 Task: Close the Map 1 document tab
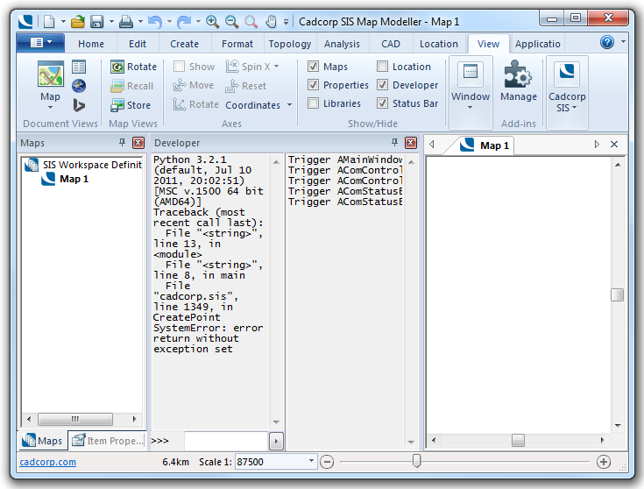(x=614, y=145)
